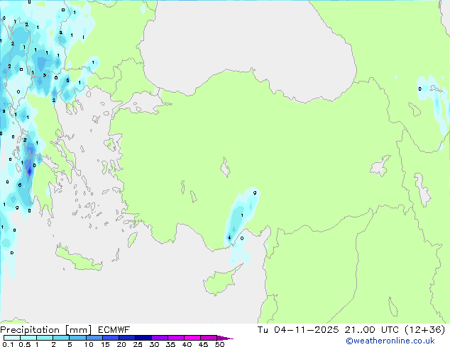Select the 25–30 mm dark blue legend swatch
450x347 pixels.
pyautogui.click(x=143, y=338)
